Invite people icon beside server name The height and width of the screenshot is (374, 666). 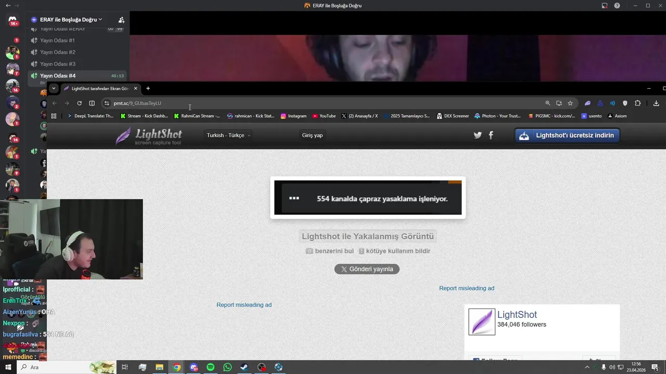pos(121,20)
